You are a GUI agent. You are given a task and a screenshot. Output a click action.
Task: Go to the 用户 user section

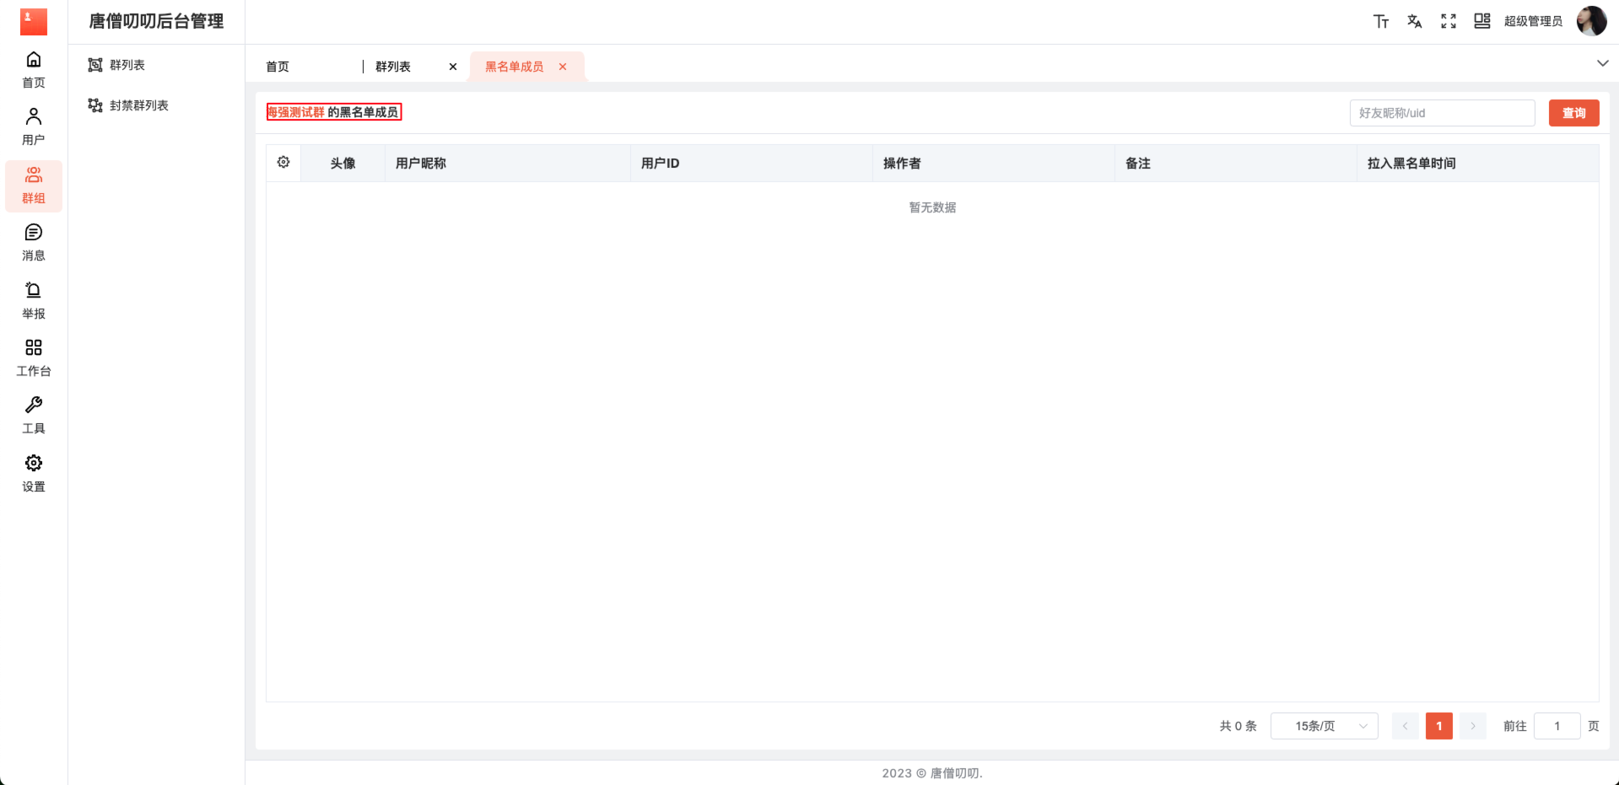pos(34,126)
